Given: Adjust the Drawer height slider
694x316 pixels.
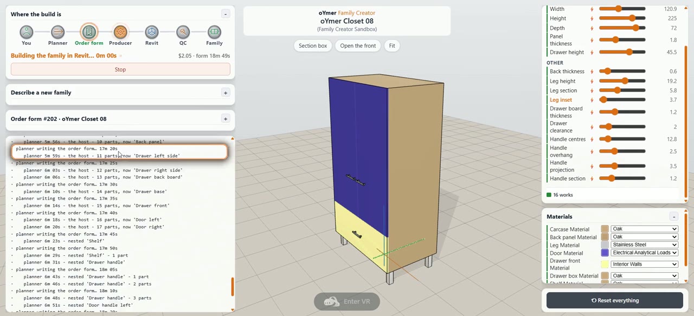Looking at the screenshot, I should coord(622,52).
